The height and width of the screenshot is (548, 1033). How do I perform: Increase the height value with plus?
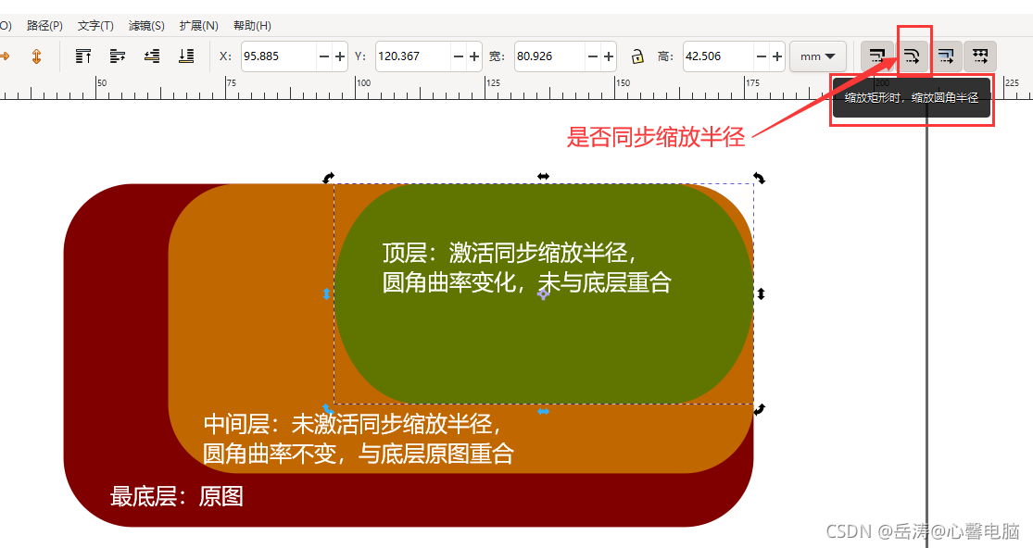(x=777, y=56)
